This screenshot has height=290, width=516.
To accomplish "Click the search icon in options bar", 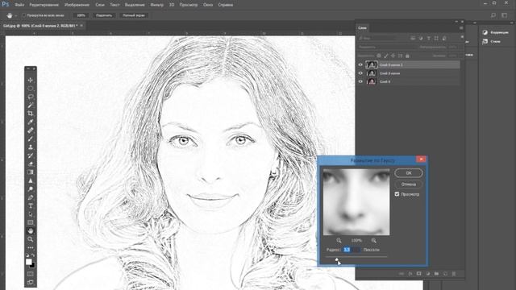I will [493, 15].
